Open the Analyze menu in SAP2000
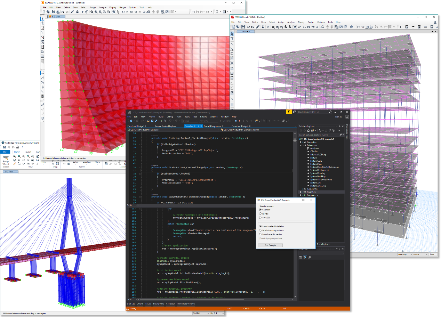 pos(103,7)
